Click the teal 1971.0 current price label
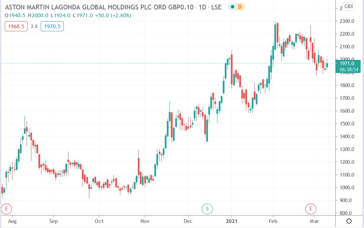This screenshot has height=228, width=364. coord(348,63)
